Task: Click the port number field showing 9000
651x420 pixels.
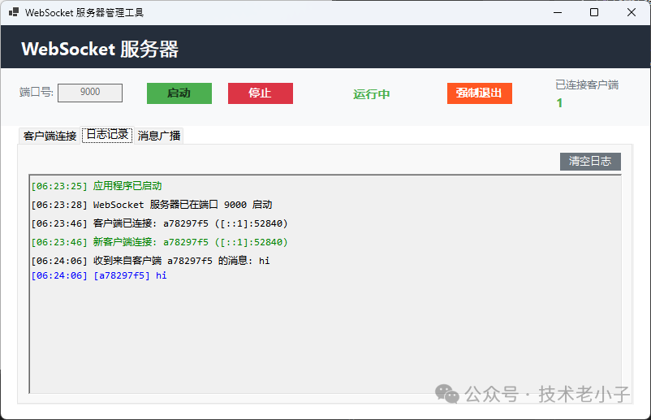Action: 90,93
